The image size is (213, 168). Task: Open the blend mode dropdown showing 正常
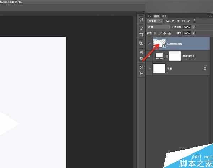159,27
